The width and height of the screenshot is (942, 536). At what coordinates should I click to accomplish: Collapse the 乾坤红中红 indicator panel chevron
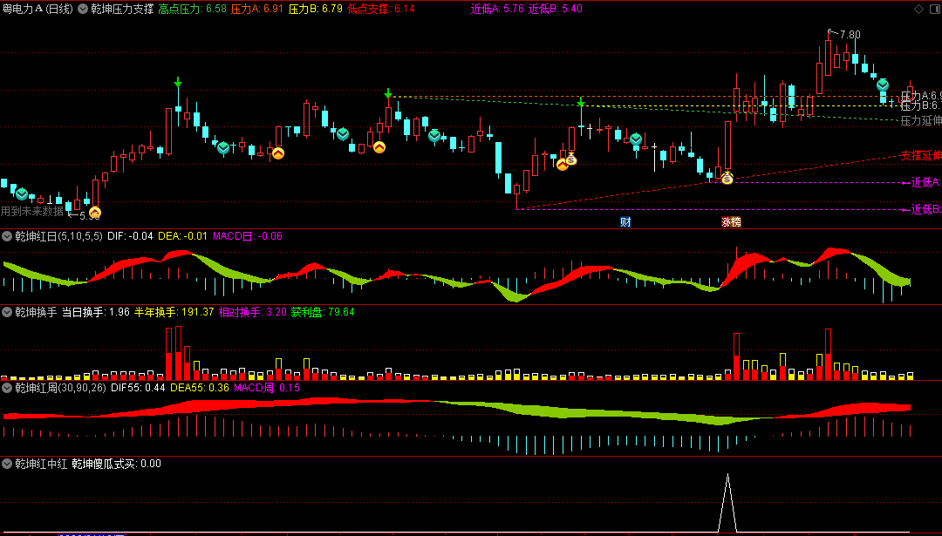(7, 464)
